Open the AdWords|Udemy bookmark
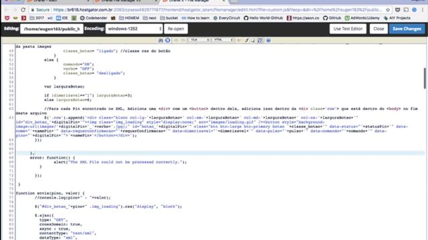Viewport: 428px width, 240px height. tap(362, 18)
